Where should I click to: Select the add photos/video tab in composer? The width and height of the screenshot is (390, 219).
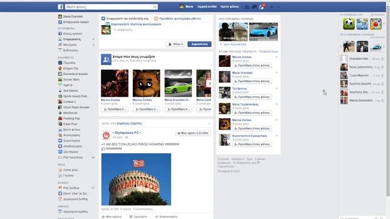(x=177, y=19)
